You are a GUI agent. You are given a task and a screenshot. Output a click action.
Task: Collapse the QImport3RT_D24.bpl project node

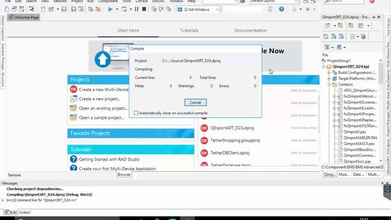[324, 67]
